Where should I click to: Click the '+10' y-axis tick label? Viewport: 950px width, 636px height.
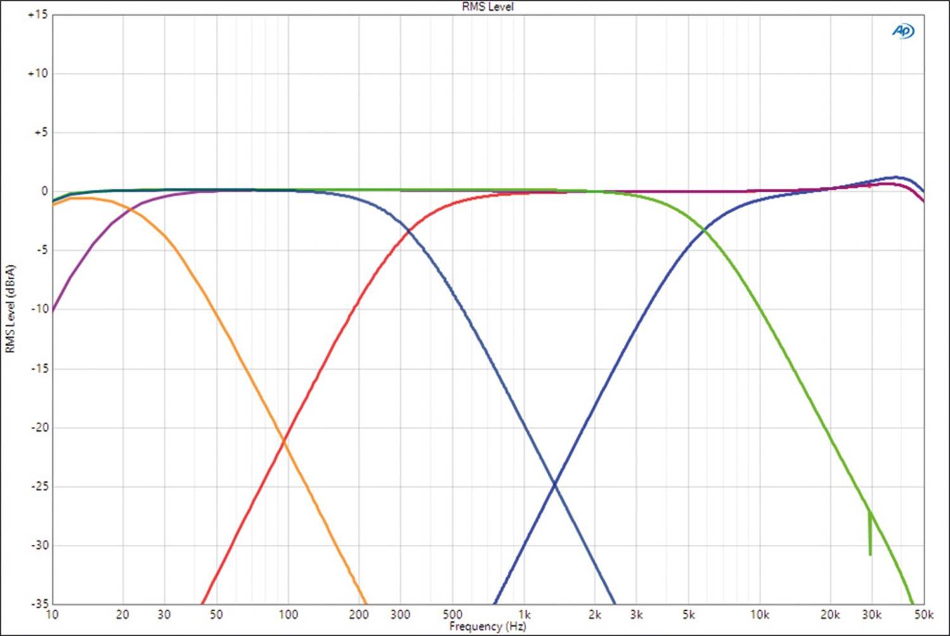(x=38, y=73)
